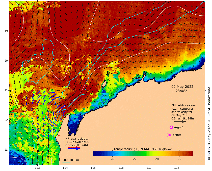Click the 'Altimetric sealevel' legend text
Image resolution: width=212 pixels, height=171 pixels.
tap(184, 105)
